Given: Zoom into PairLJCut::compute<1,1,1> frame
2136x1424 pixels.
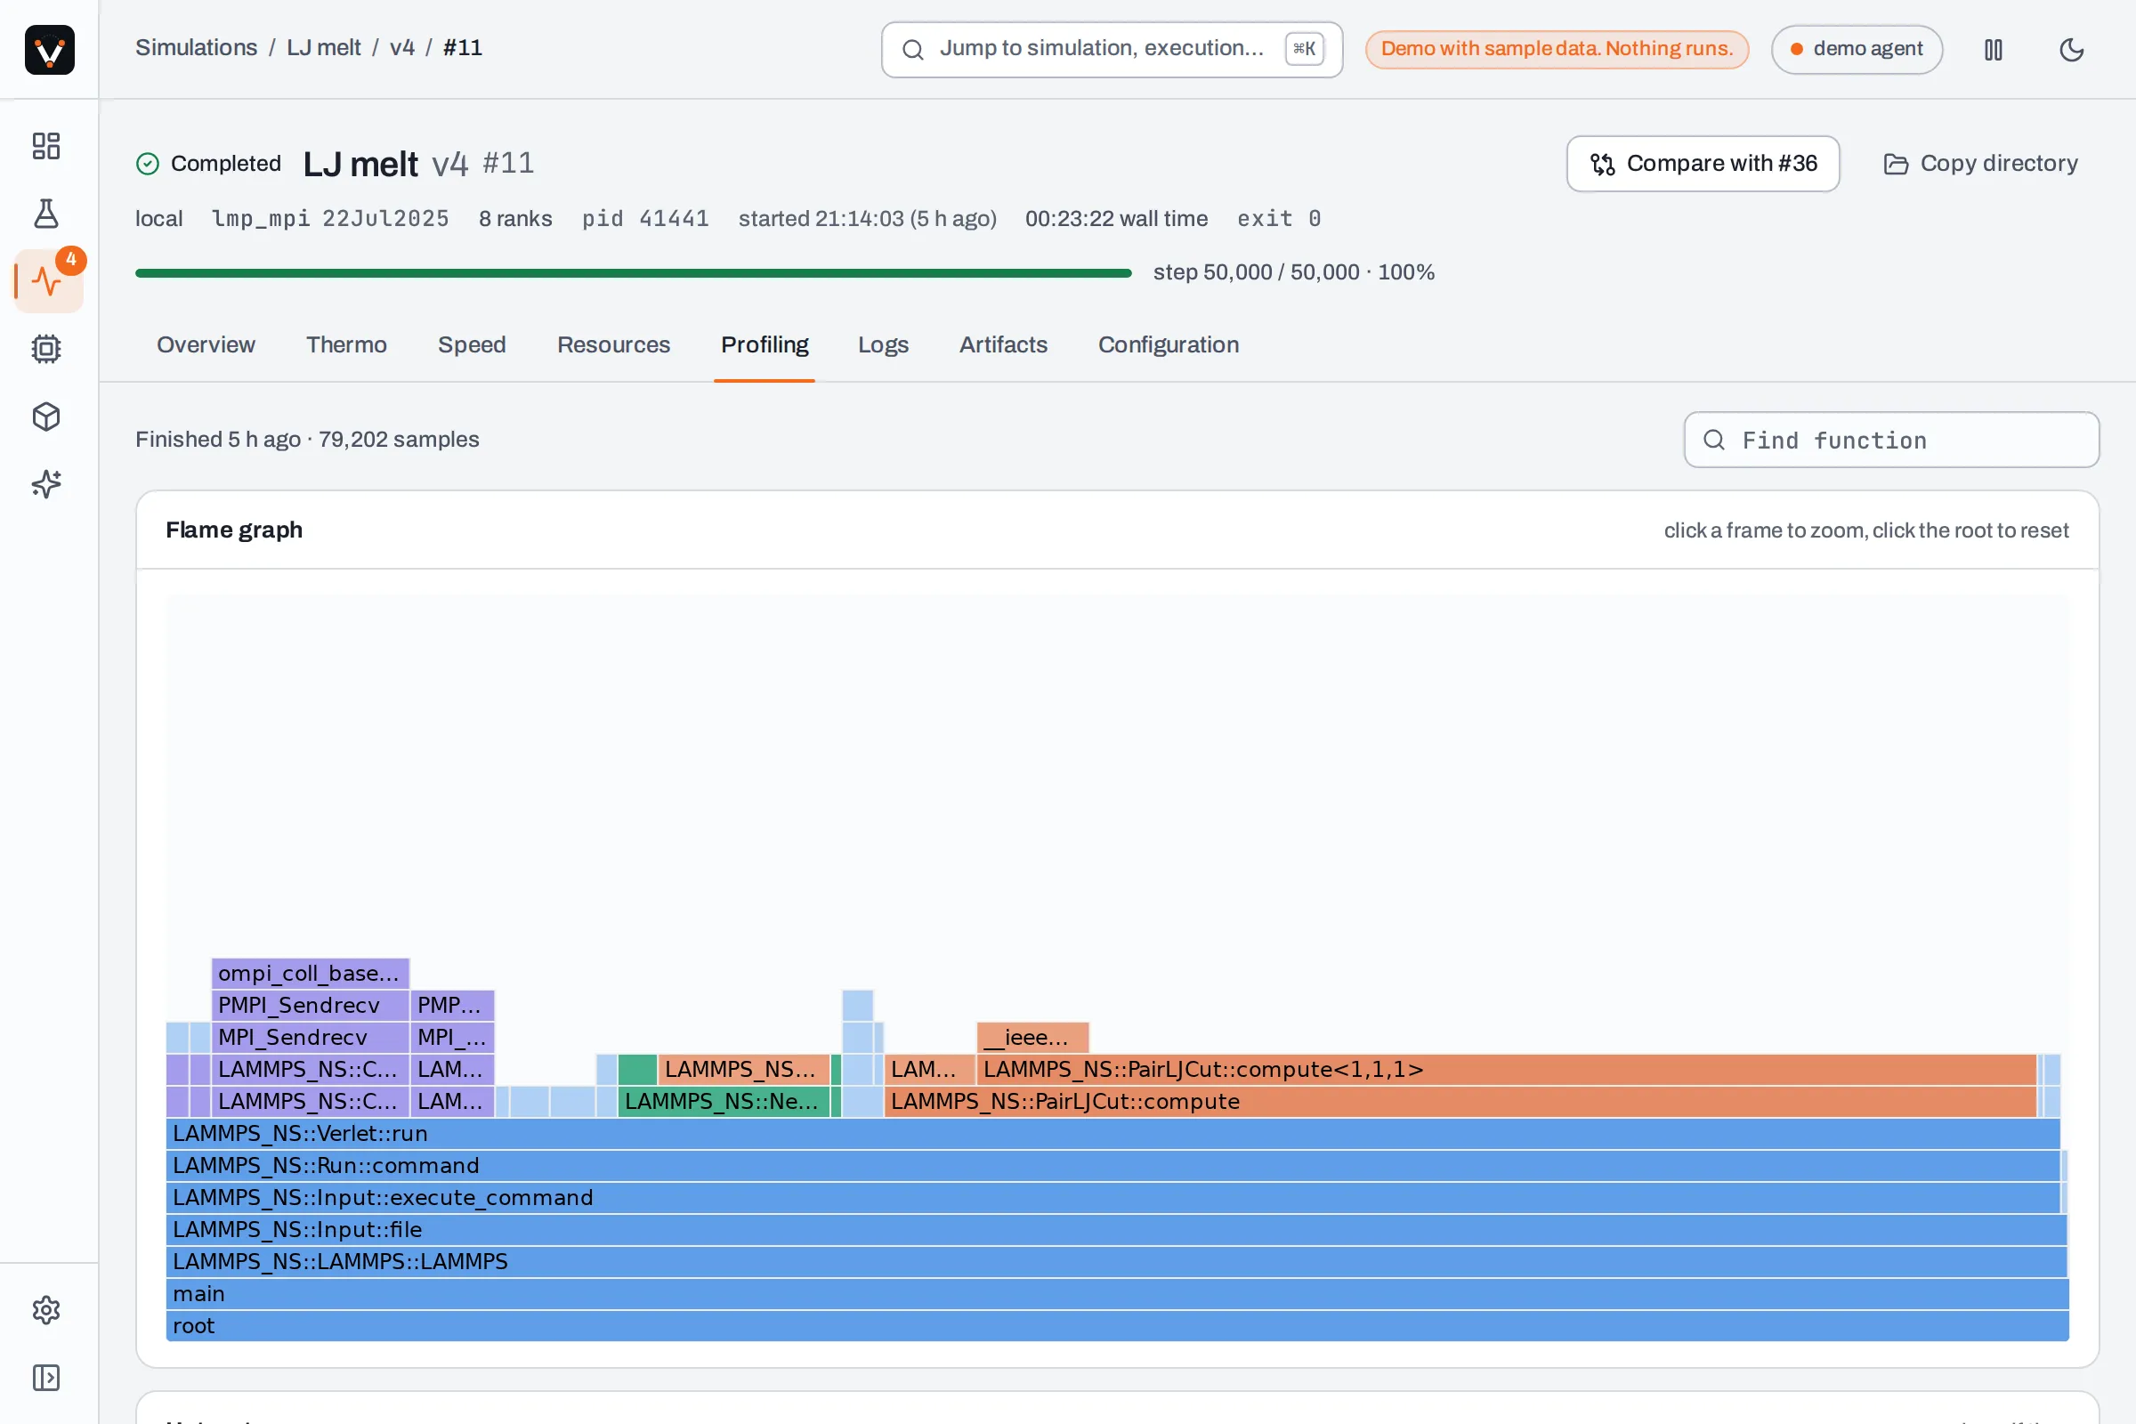Looking at the screenshot, I should [x=1507, y=1070].
